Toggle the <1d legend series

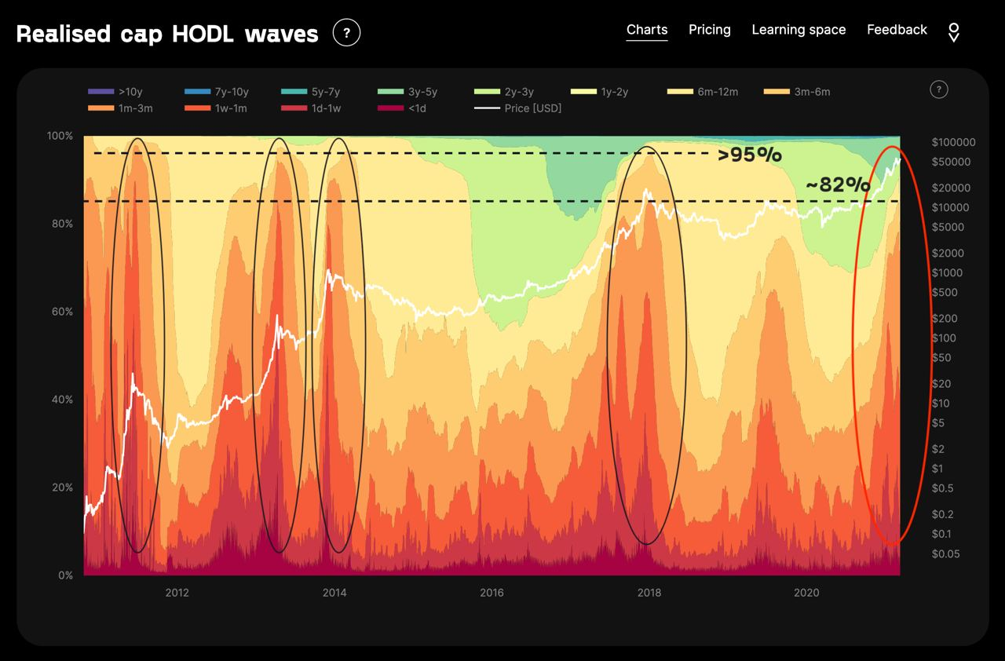pyautogui.click(x=401, y=108)
